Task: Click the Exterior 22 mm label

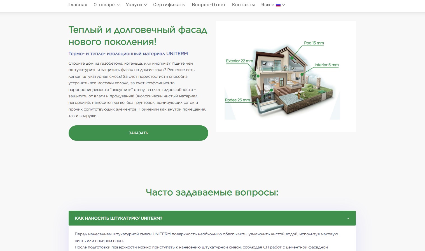Action: (239, 61)
